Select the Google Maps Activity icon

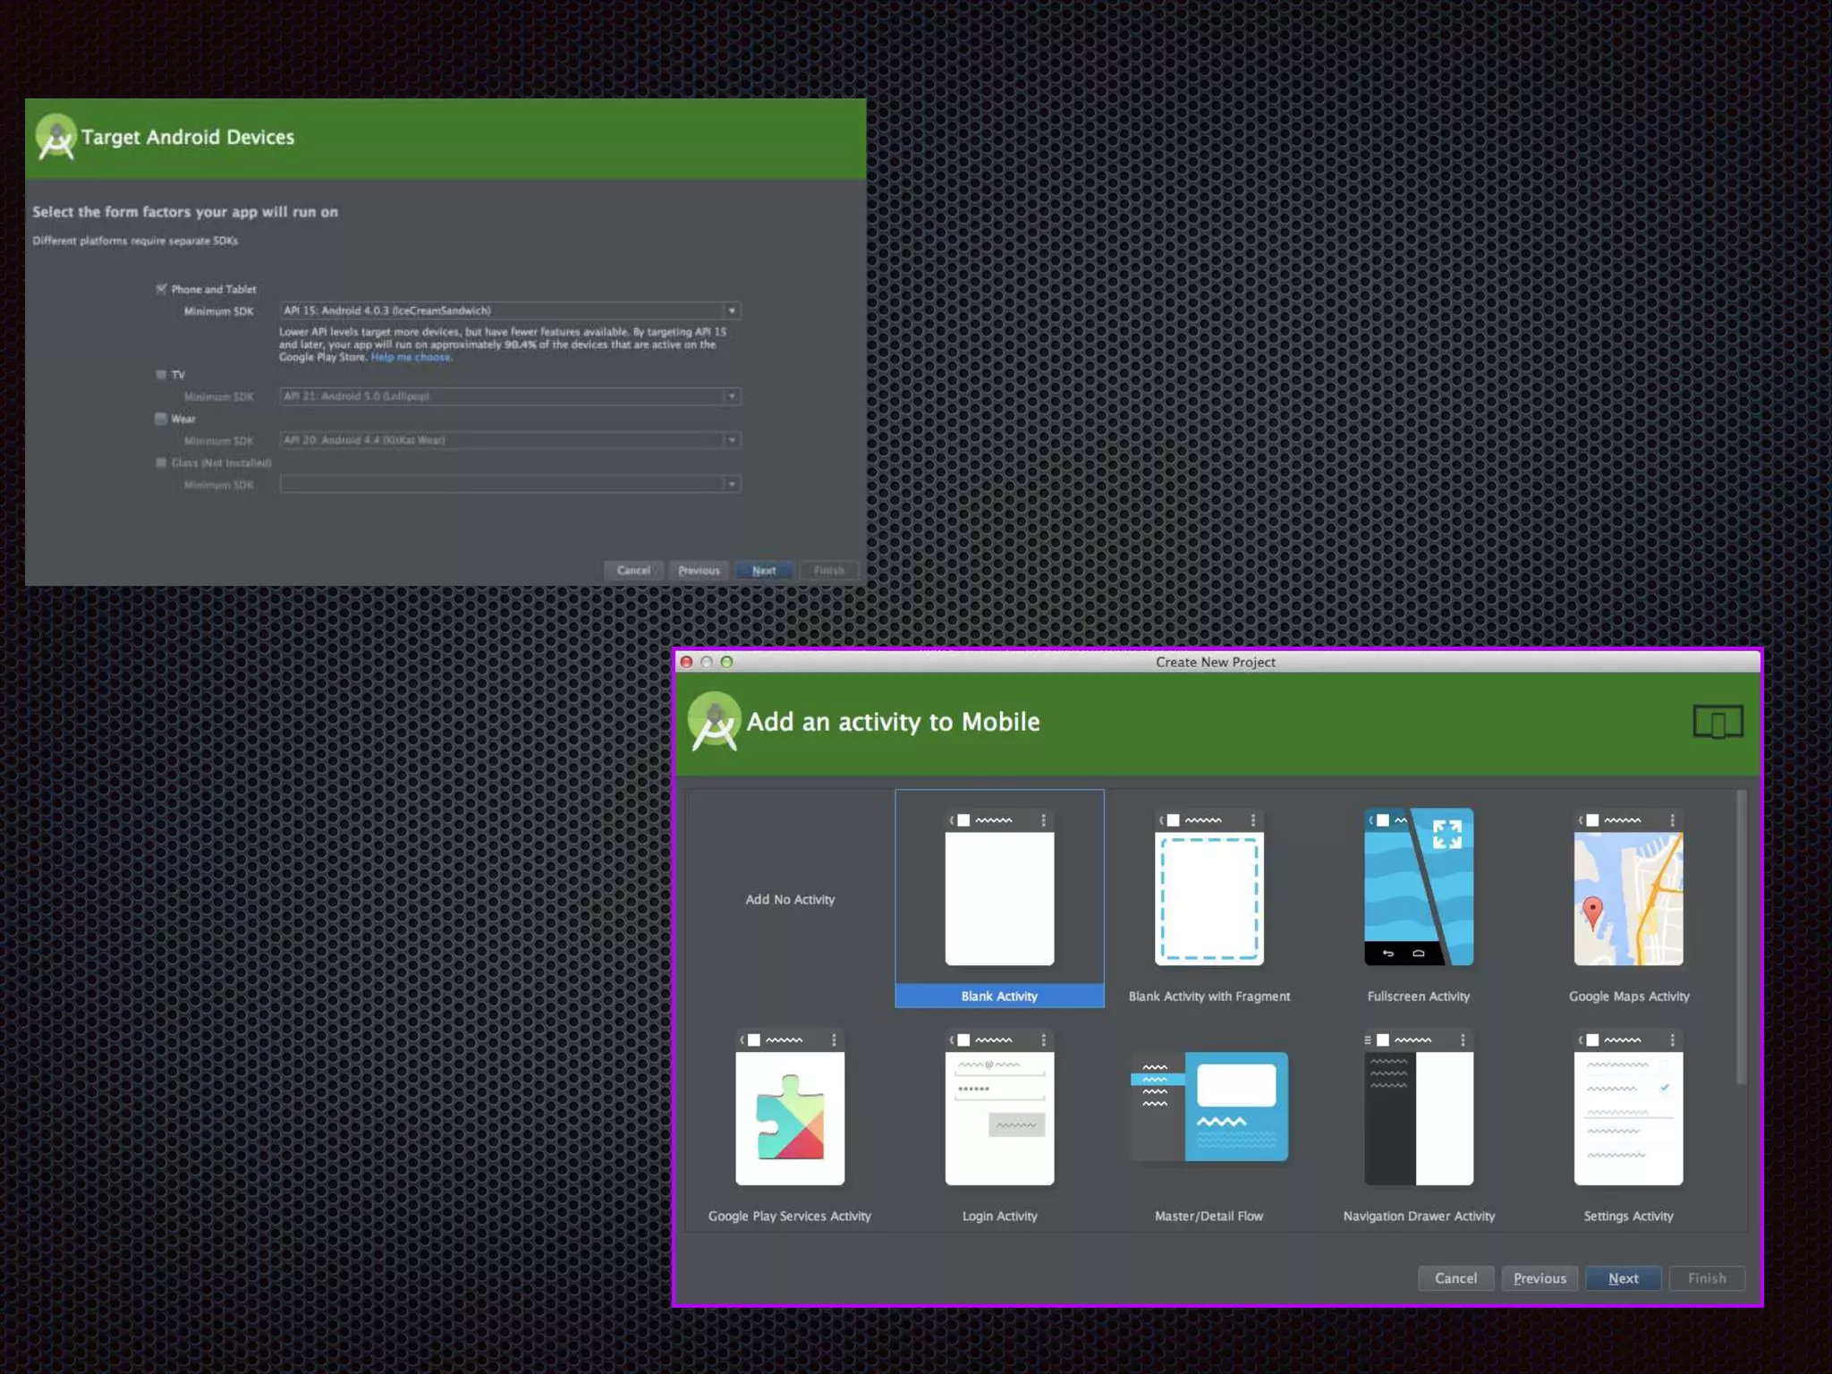click(x=1628, y=888)
